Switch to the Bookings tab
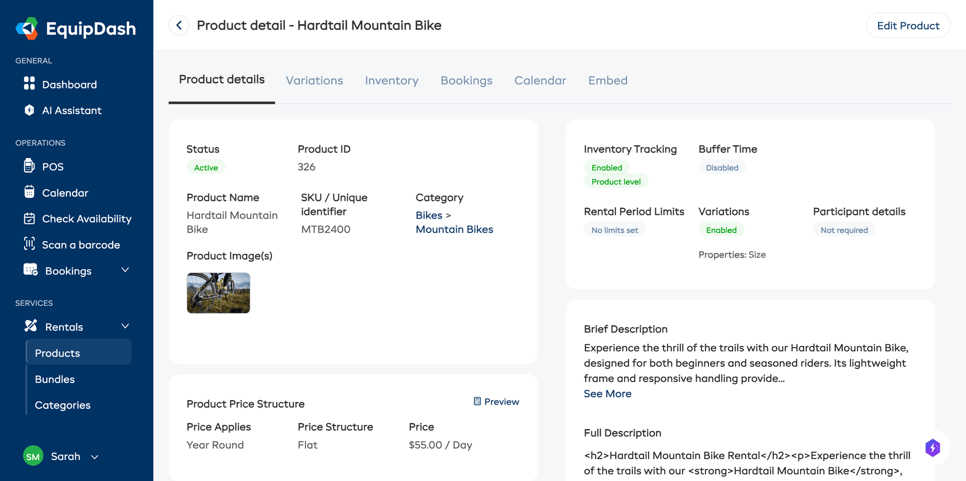Screen dimensions: 966x481 point(466,80)
